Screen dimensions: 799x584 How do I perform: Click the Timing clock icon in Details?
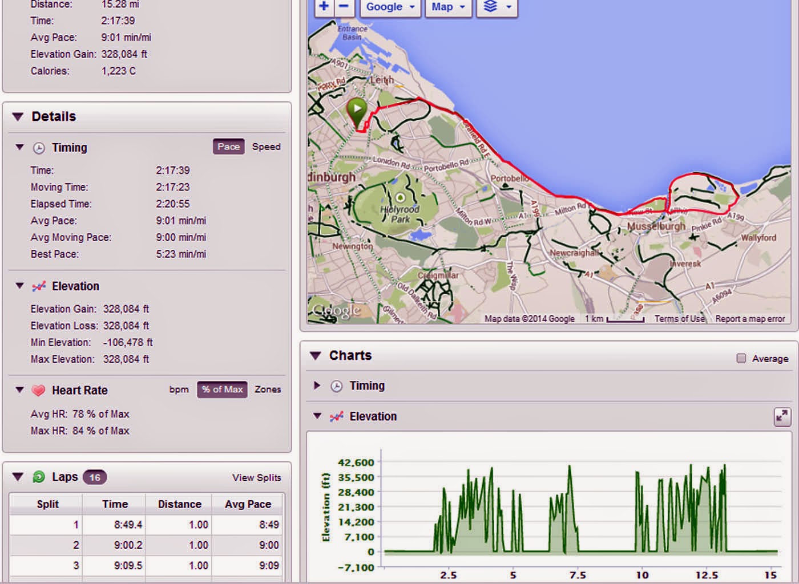click(39, 148)
